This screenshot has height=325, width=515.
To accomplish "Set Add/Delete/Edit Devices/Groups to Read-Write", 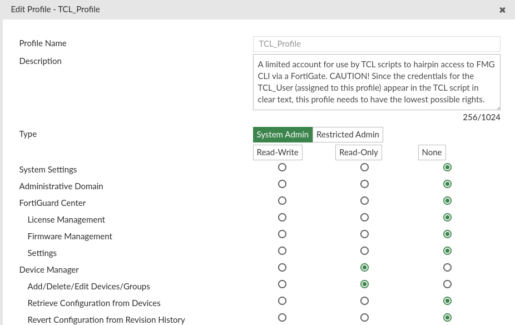I will 282,284.
